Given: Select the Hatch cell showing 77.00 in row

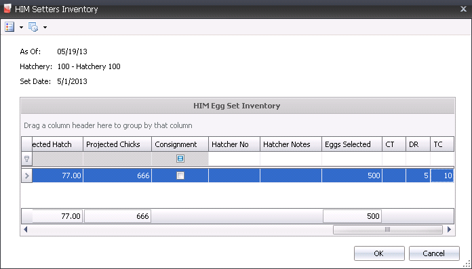Looking at the screenshot, I should (x=58, y=175).
